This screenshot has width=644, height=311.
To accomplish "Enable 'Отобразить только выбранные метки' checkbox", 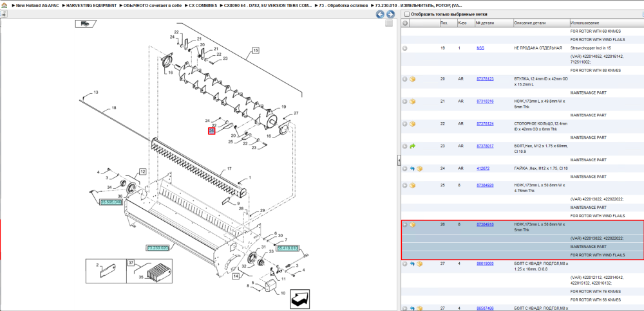I will pyautogui.click(x=406, y=14).
